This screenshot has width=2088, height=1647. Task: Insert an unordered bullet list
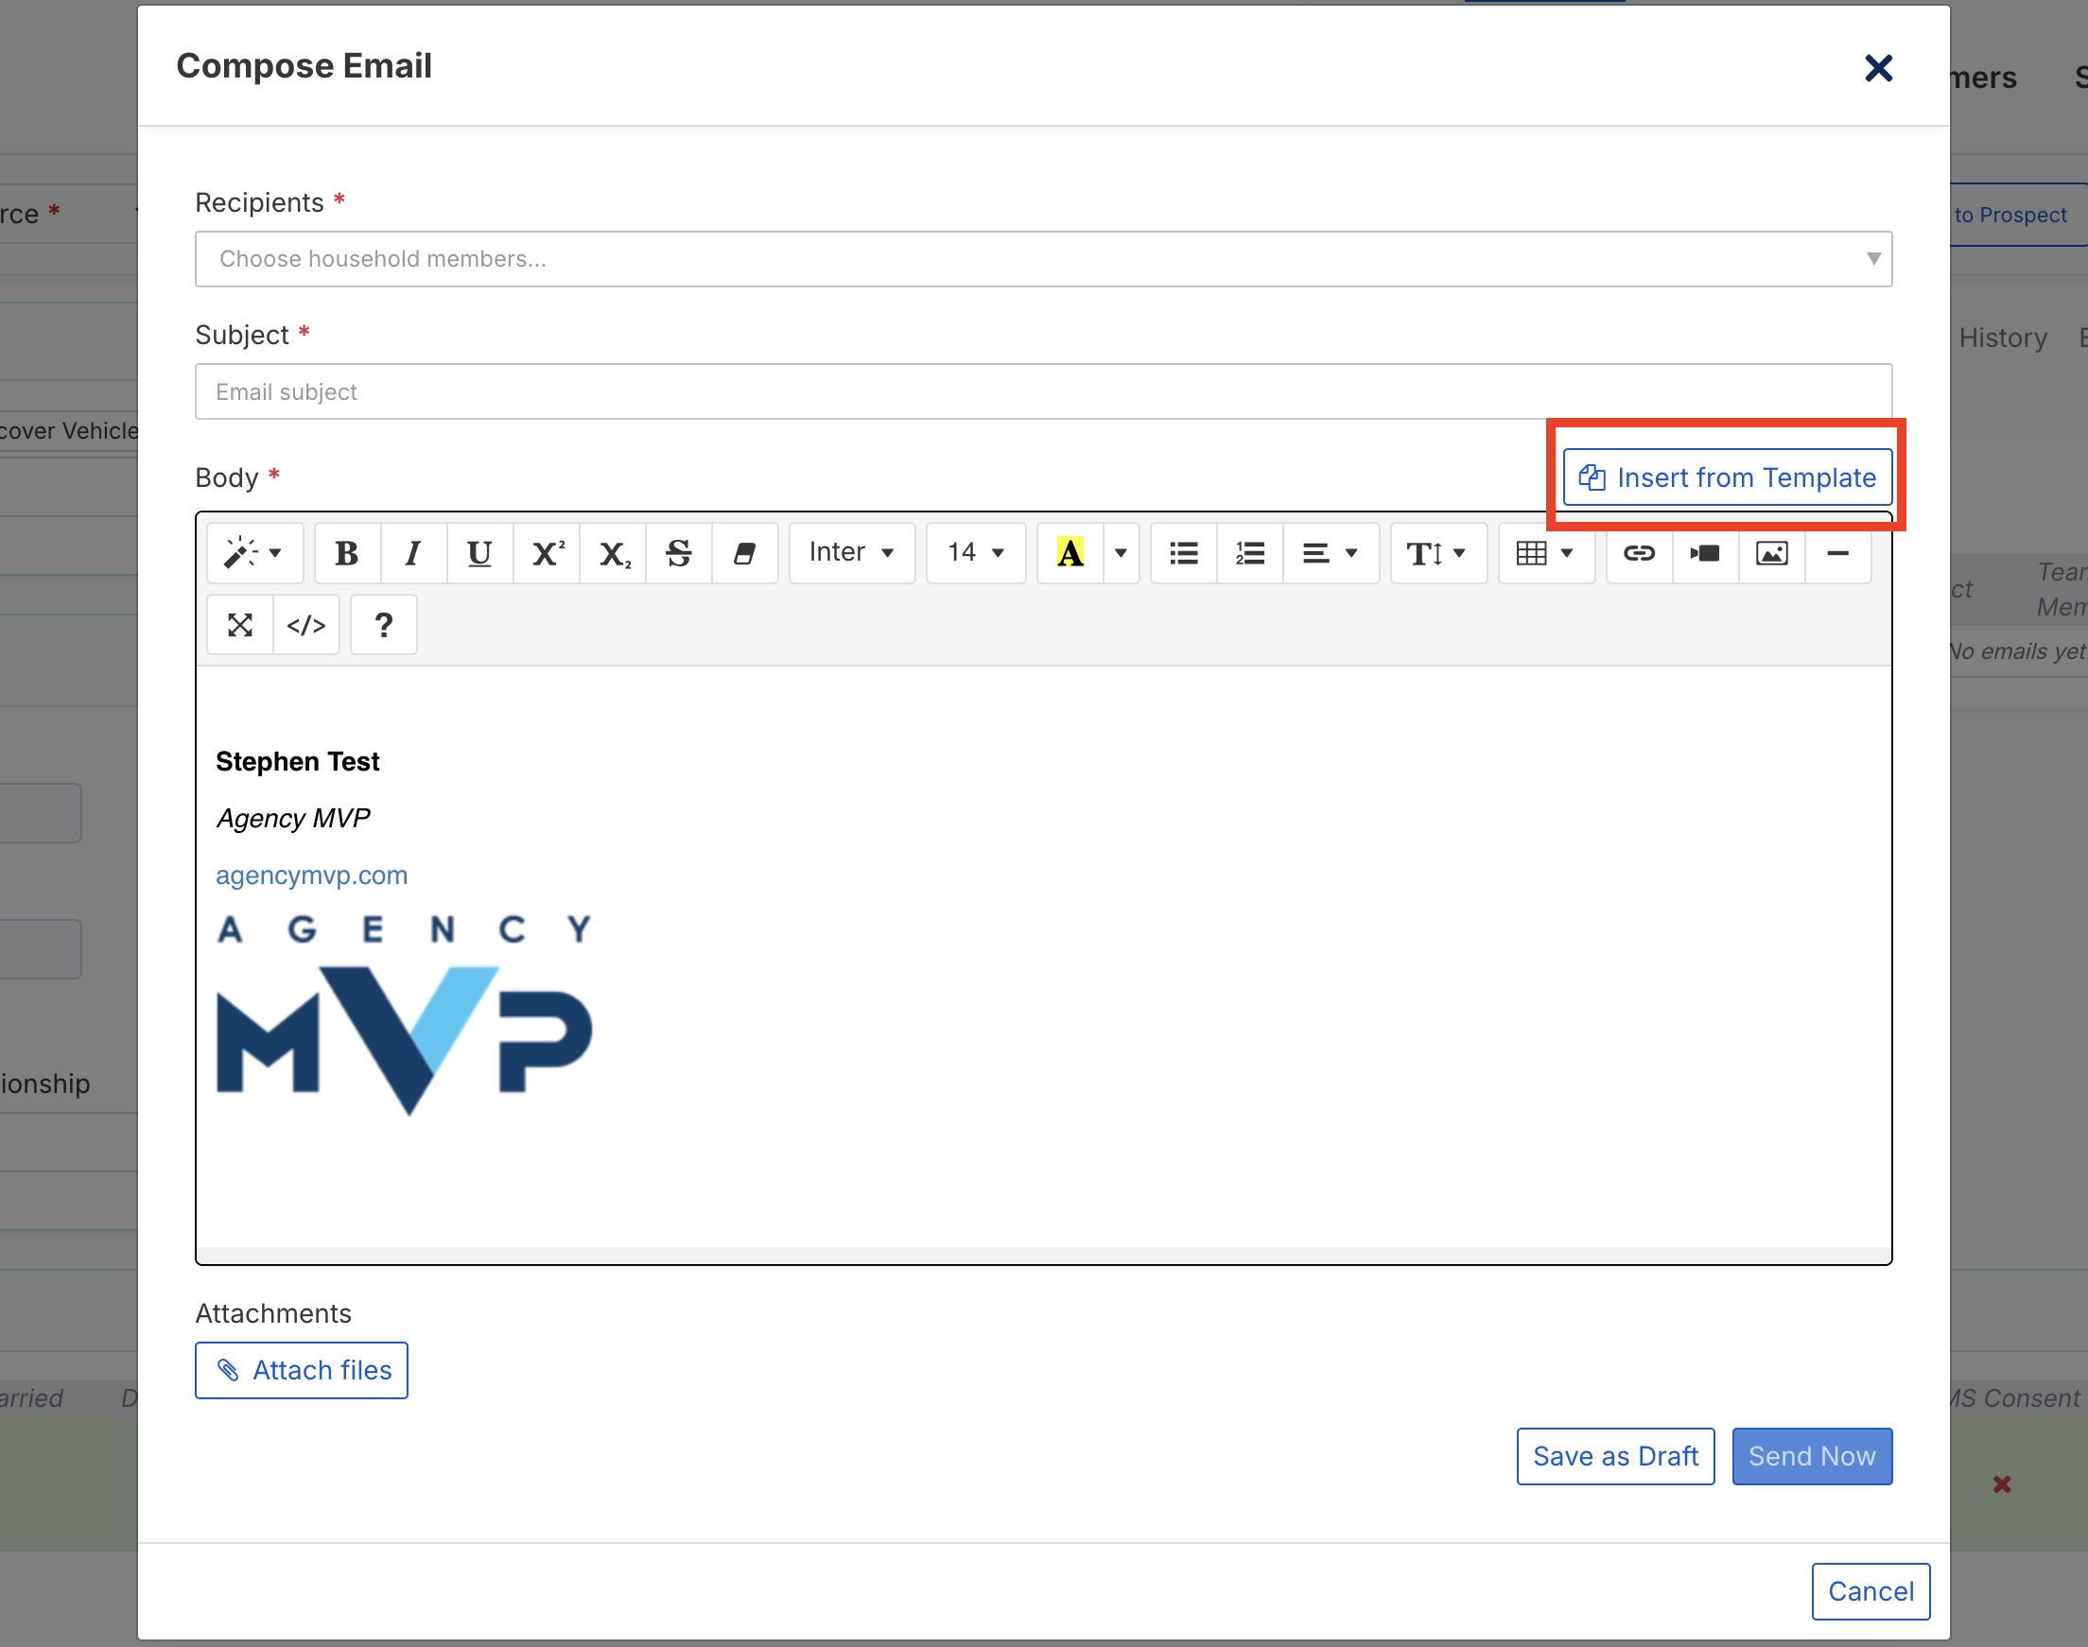tap(1184, 552)
